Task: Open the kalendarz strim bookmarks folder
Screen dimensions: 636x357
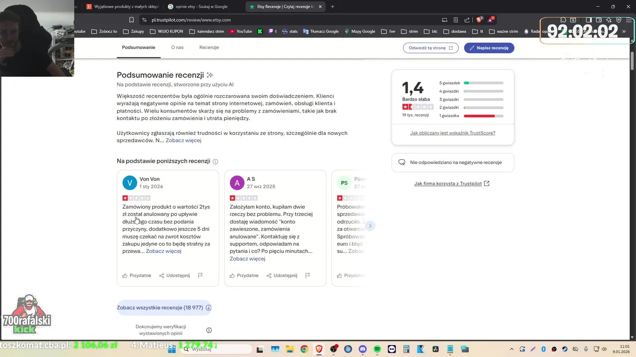Action: pos(207,31)
